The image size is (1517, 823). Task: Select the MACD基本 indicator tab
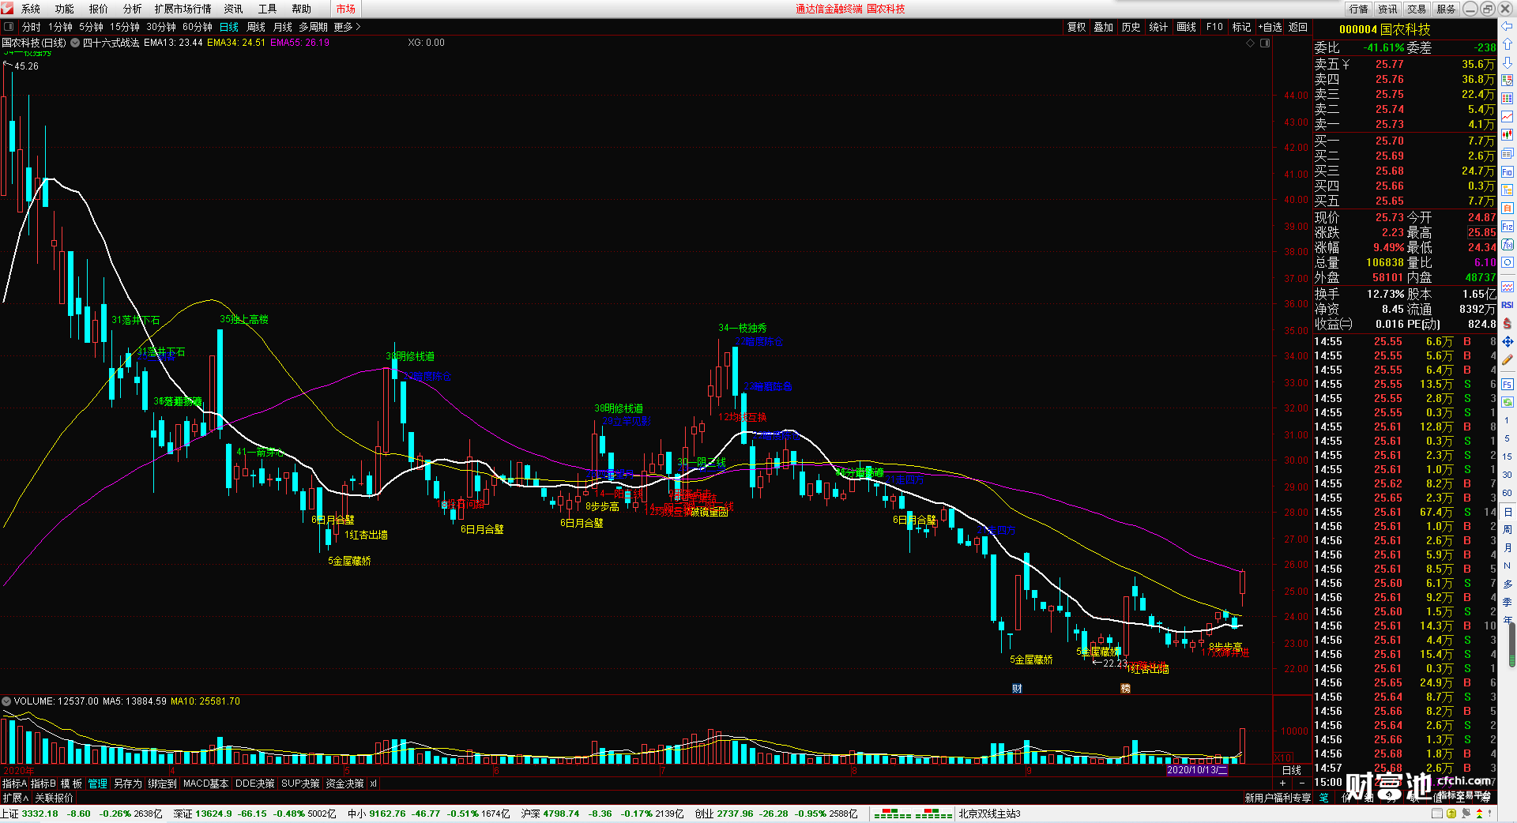point(205,784)
